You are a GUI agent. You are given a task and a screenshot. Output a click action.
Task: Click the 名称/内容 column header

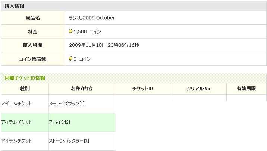pyautogui.click(x=82, y=89)
